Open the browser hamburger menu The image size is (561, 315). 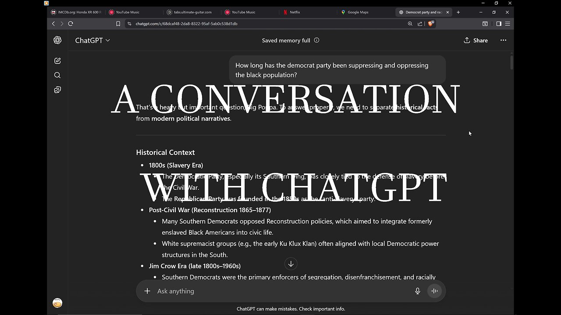pyautogui.click(x=508, y=24)
